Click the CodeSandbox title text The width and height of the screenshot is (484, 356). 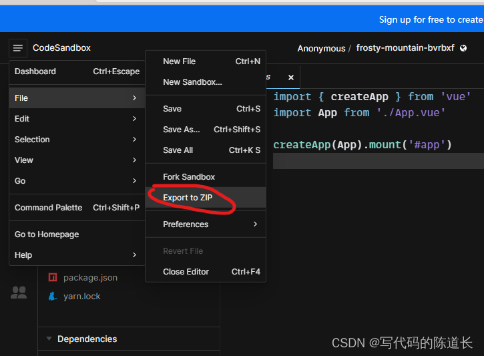tap(61, 48)
